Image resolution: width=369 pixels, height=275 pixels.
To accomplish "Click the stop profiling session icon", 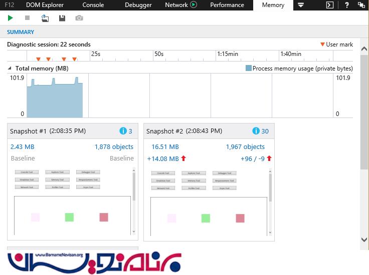I will 28,18.
